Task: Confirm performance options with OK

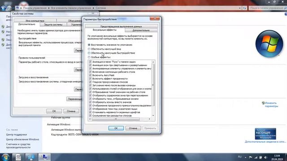Action: click(116, 128)
